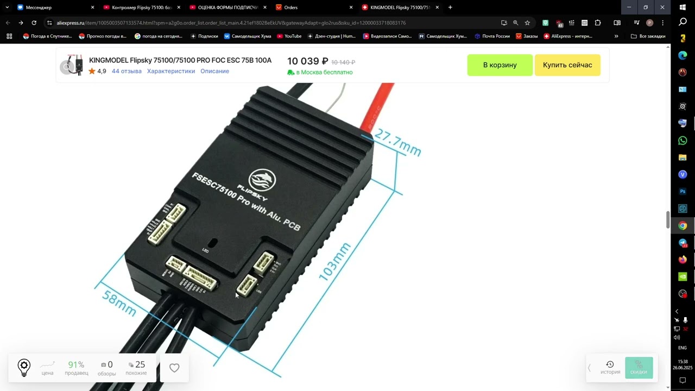Open the tab search dropdown arrow
This screenshot has width=695, height=391.
tap(7, 8)
